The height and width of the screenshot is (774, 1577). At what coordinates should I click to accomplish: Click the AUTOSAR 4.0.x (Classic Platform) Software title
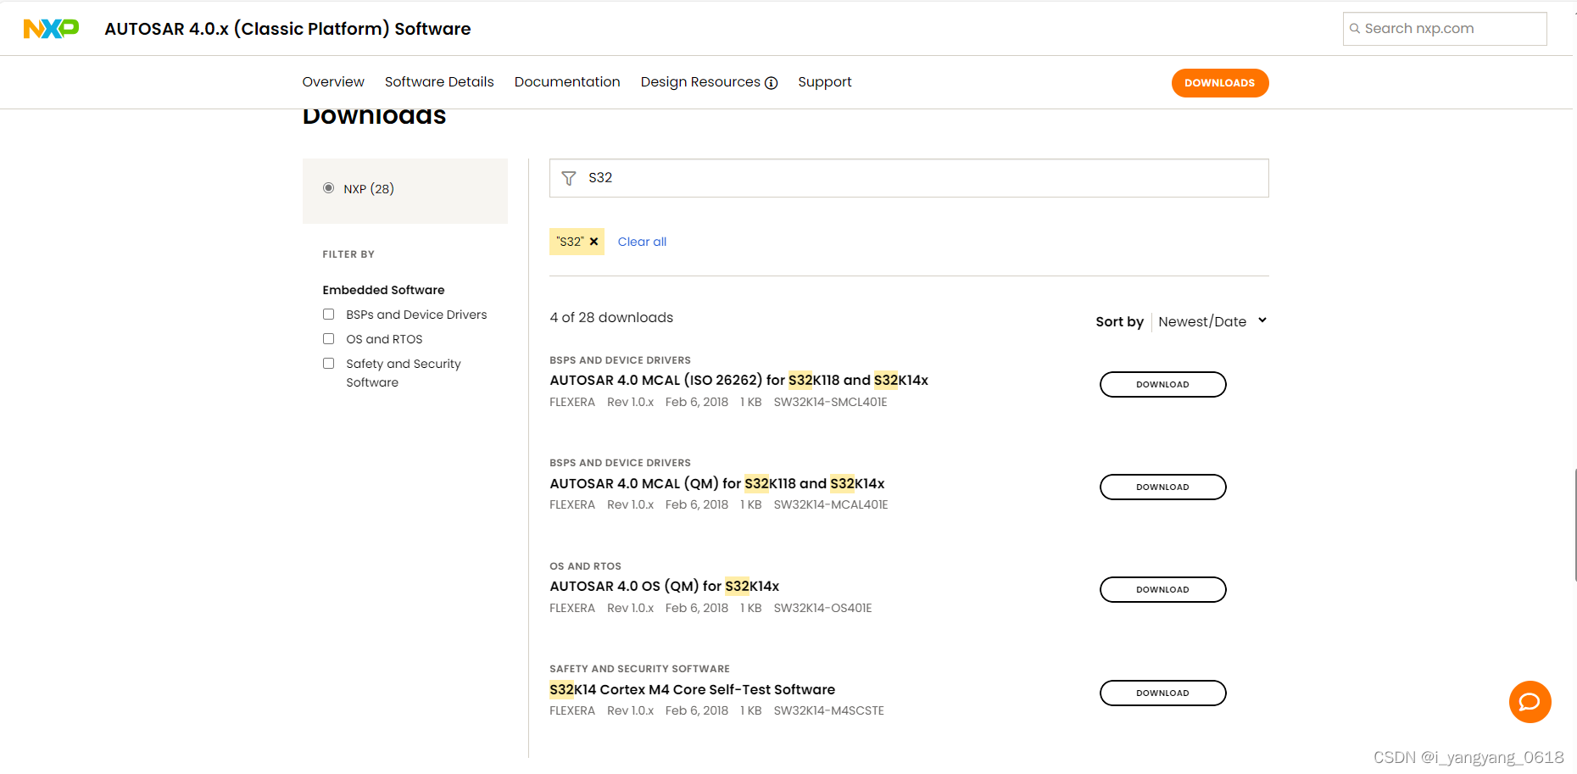[x=287, y=29]
